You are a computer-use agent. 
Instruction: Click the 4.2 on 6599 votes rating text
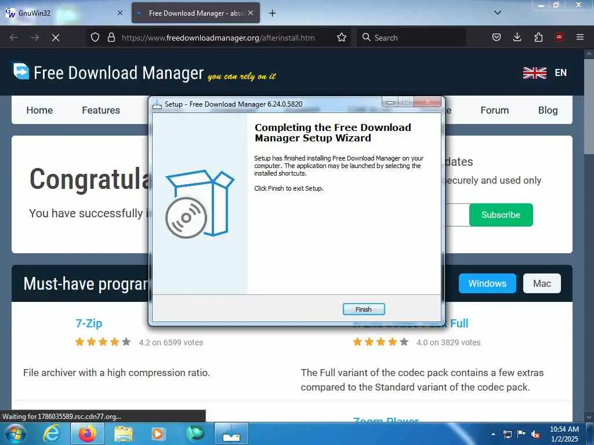coord(171,342)
